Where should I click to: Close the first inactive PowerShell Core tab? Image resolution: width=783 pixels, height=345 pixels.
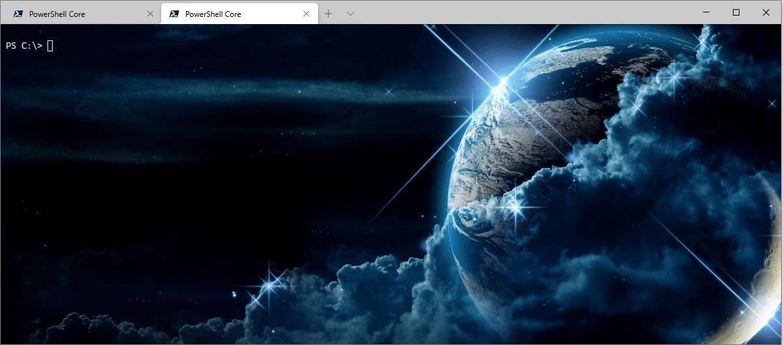coord(150,14)
